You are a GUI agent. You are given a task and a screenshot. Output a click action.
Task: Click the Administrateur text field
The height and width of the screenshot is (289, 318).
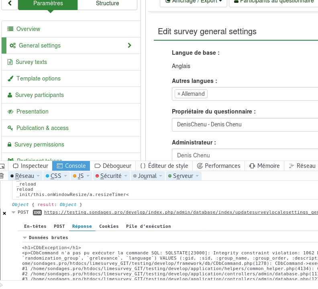pos(245,155)
